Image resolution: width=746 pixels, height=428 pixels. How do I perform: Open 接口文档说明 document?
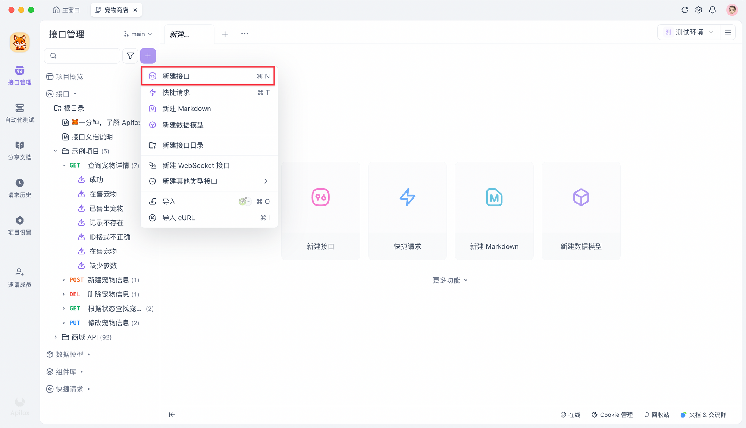click(88, 137)
